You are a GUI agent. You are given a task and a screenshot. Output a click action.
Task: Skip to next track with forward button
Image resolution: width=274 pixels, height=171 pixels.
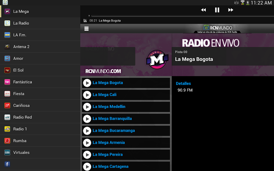tap(231, 10)
